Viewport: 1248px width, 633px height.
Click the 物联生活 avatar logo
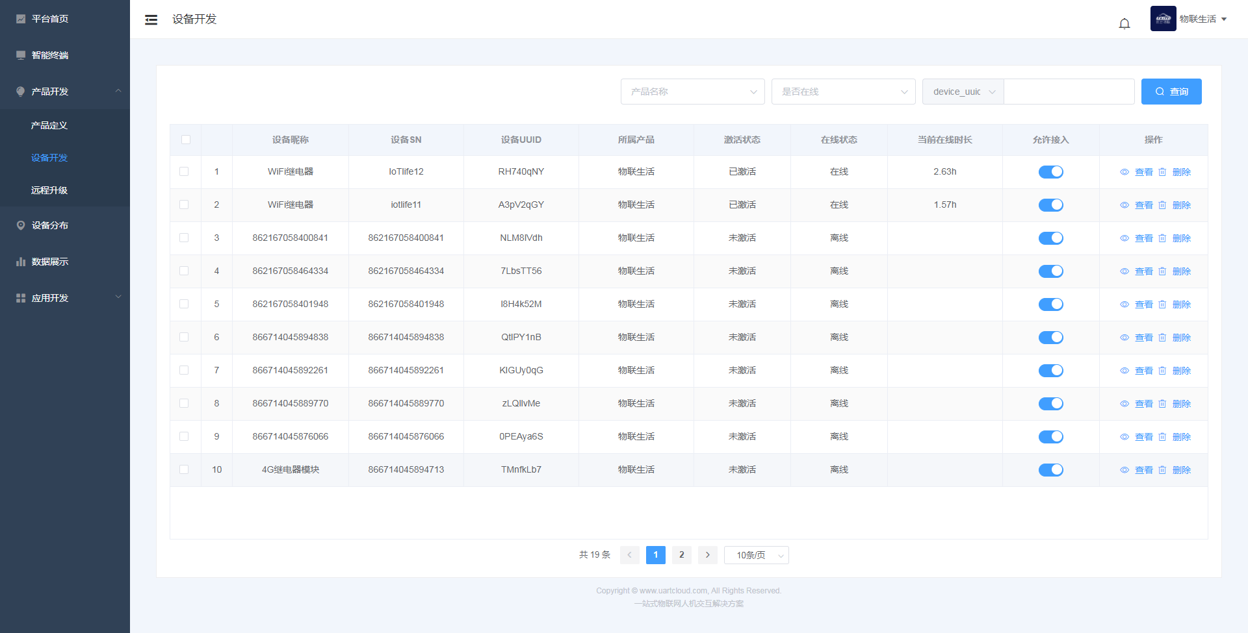(x=1163, y=19)
